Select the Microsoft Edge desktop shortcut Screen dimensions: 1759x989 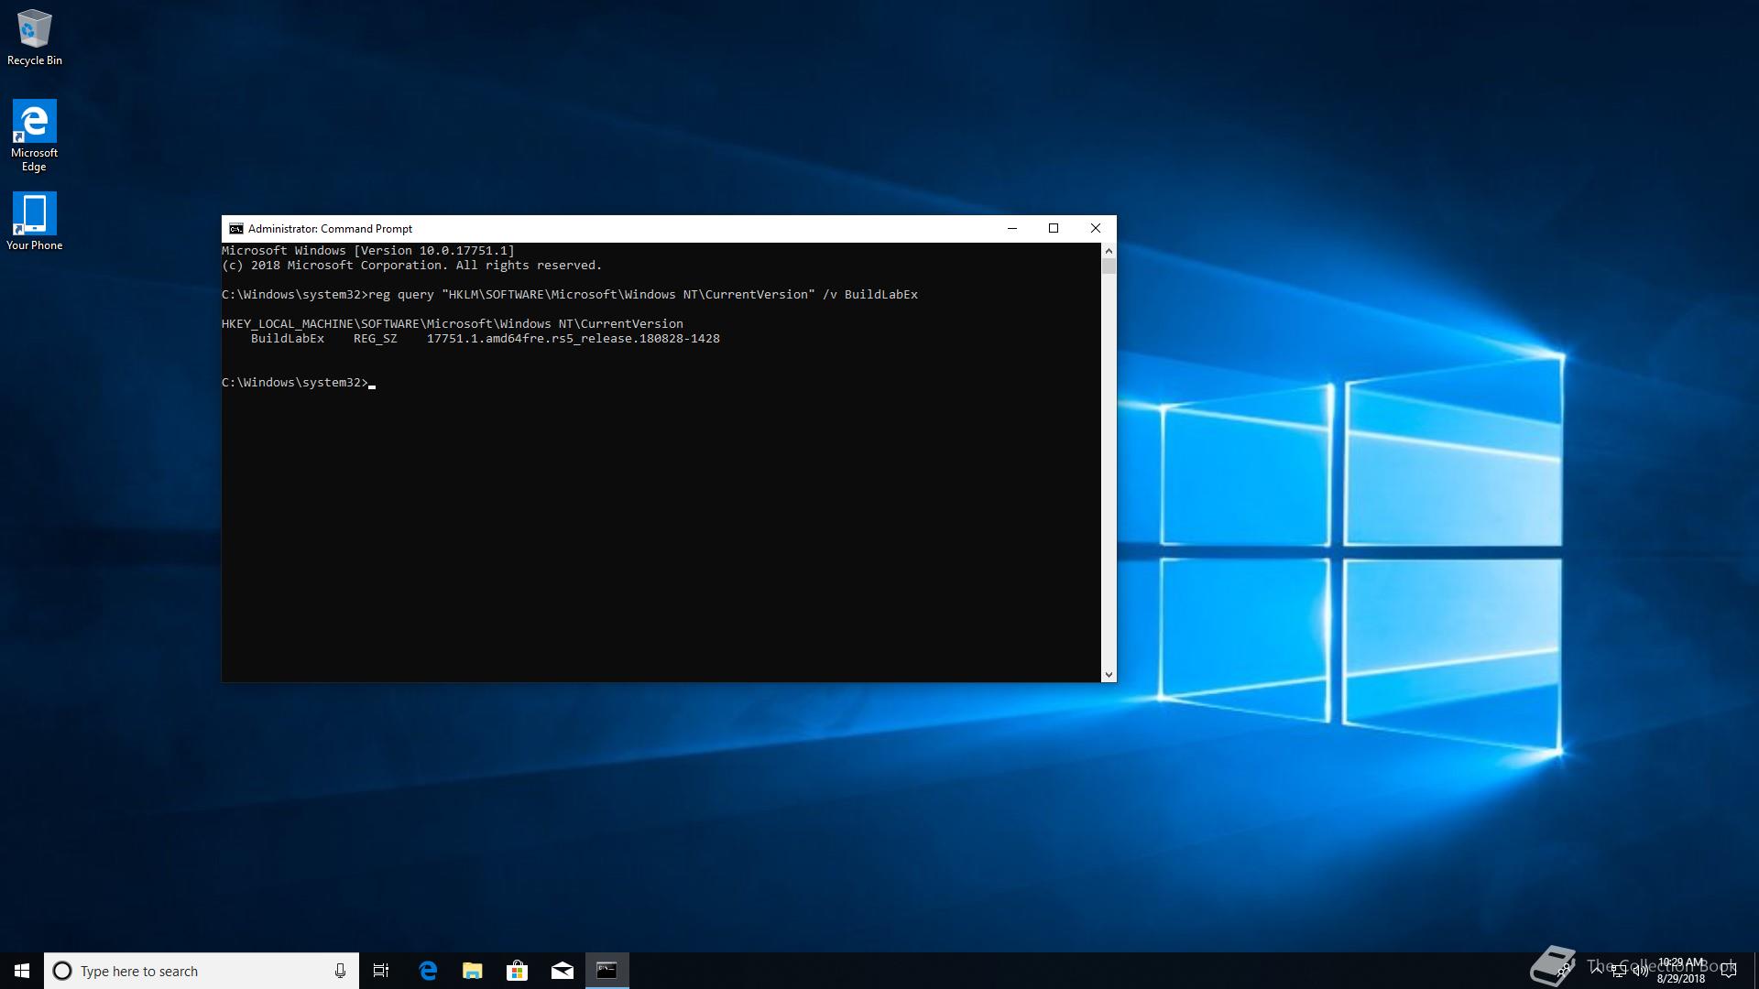35,136
